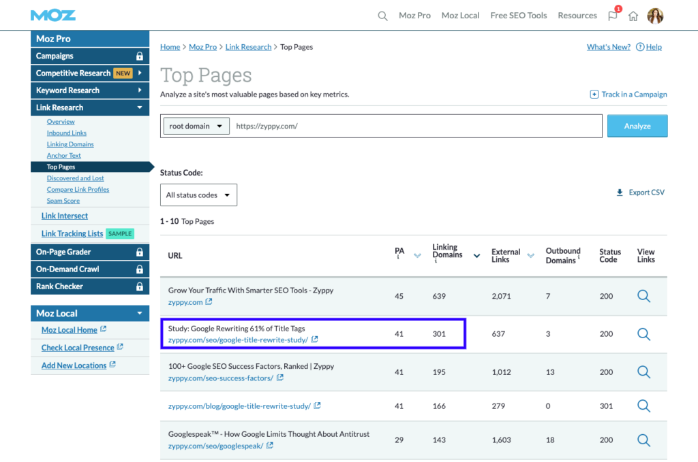Open the Add New Locations link
Screen dimensions: 698x462
click(x=74, y=365)
